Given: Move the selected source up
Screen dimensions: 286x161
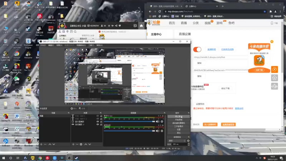Looking at the screenshot, I should pos(86,145).
